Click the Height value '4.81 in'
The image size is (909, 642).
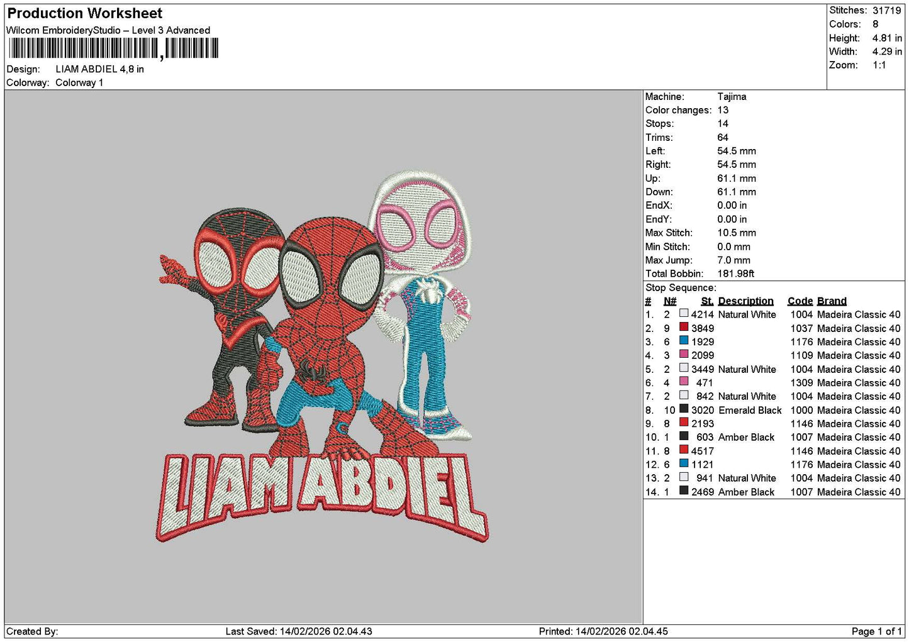pyautogui.click(x=887, y=38)
